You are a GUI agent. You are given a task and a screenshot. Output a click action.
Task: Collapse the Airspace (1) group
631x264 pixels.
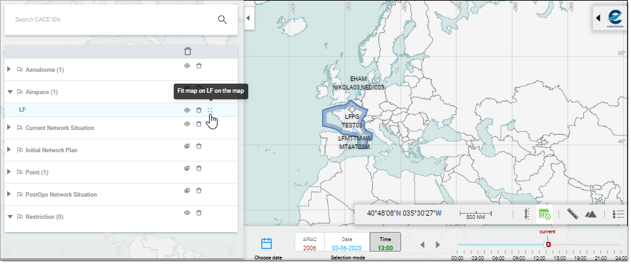pos(9,92)
